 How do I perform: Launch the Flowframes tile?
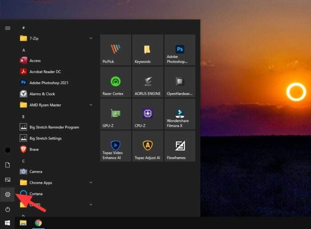(x=180, y=146)
